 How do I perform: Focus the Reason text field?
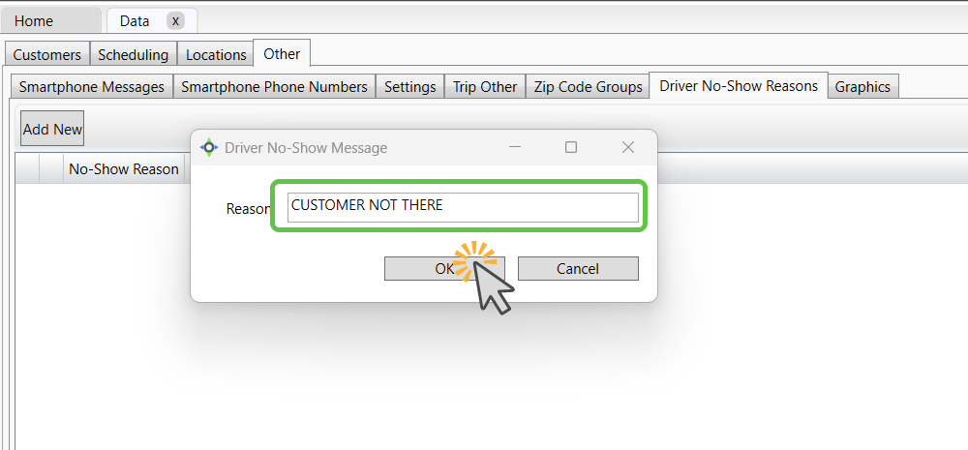463,207
